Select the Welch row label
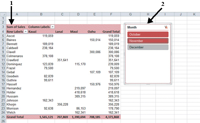This screenshot has height=123, width=200. pos(11,112)
